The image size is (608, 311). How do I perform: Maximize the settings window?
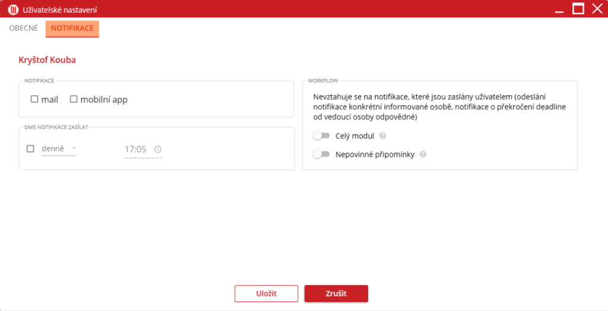tap(578, 9)
